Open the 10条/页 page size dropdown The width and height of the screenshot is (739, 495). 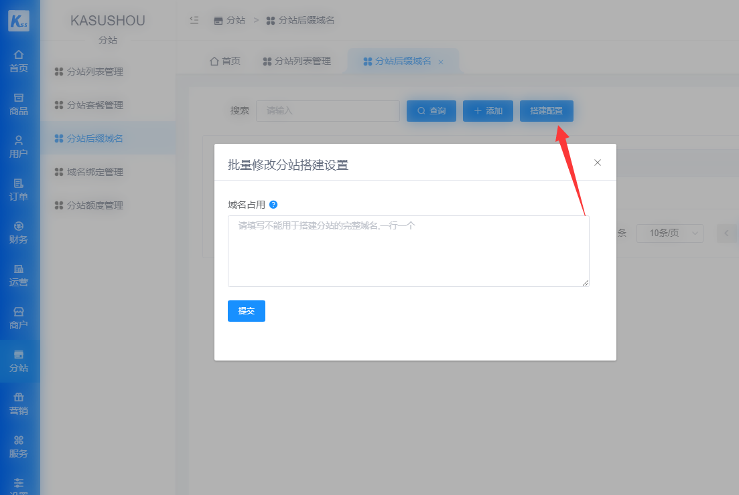click(x=670, y=233)
